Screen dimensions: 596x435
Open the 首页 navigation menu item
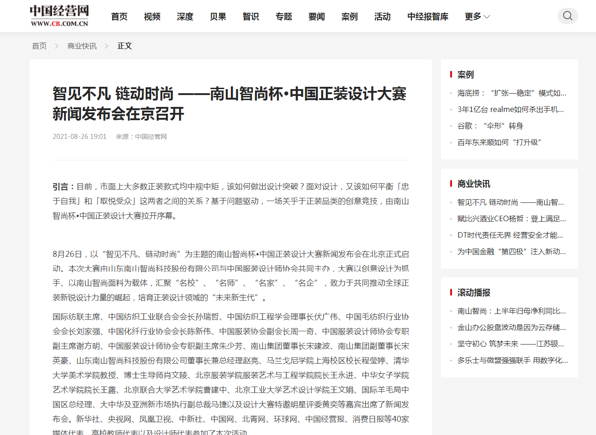(119, 17)
